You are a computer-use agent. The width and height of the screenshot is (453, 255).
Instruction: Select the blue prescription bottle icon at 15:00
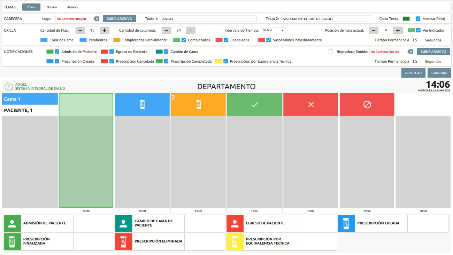(x=142, y=104)
